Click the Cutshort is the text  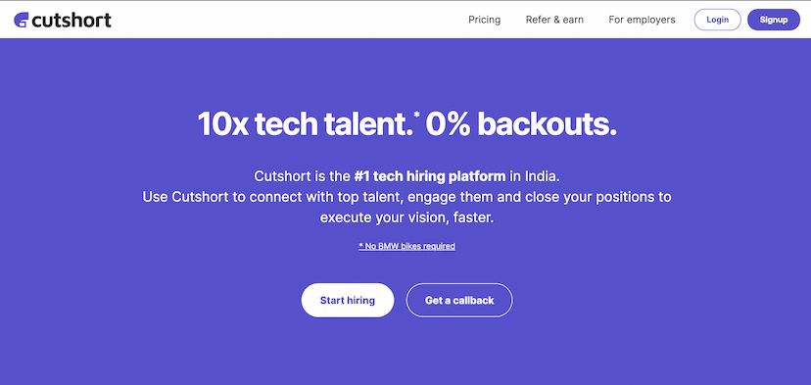302,176
